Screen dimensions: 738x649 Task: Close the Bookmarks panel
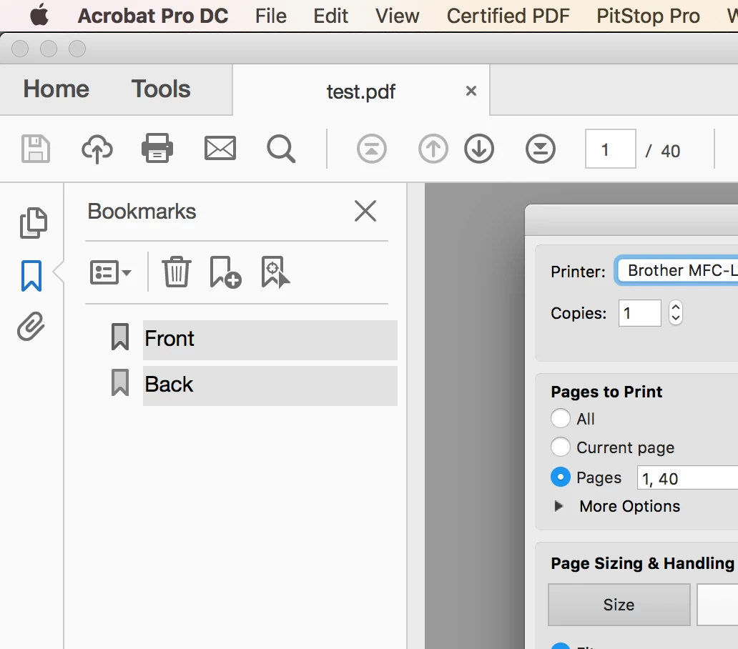[x=365, y=211]
